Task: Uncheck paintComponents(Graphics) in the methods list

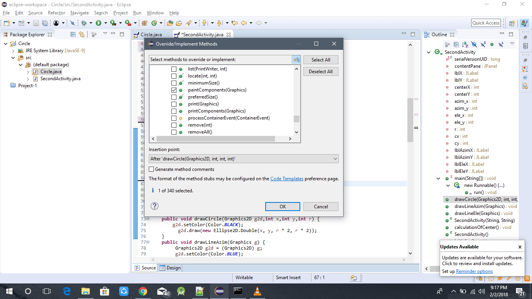Action: [x=174, y=90]
